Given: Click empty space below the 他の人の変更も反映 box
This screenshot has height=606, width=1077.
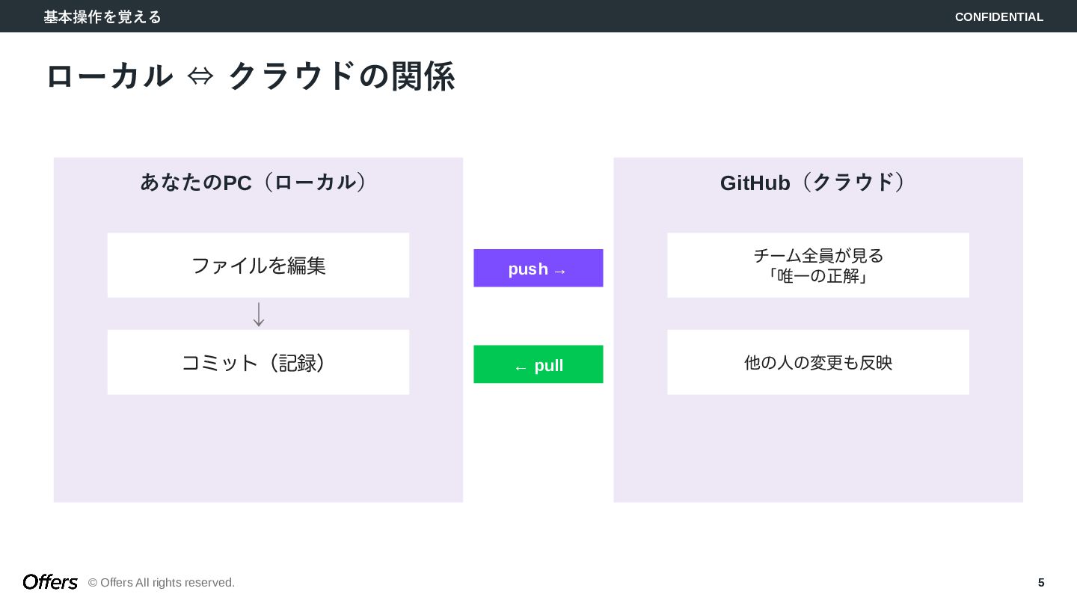Looking at the screenshot, I should (x=818, y=449).
